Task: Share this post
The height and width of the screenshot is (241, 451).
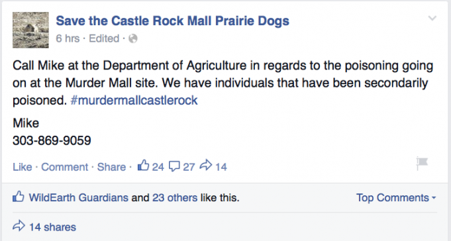Action: click(x=111, y=167)
